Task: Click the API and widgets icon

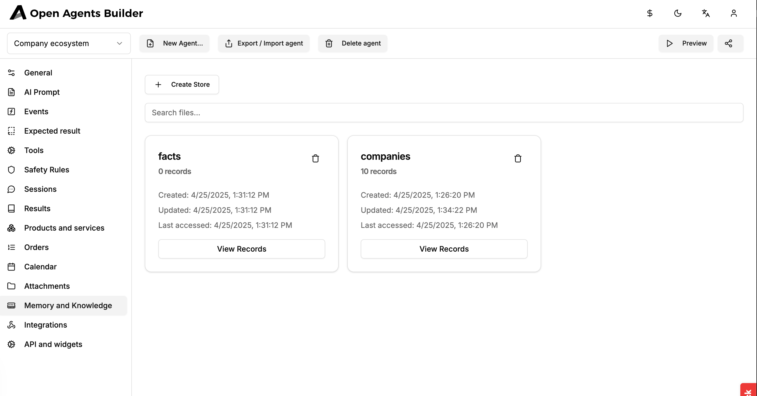Action: 11,344
